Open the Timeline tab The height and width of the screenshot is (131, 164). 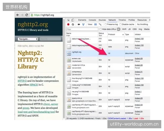[122, 20]
